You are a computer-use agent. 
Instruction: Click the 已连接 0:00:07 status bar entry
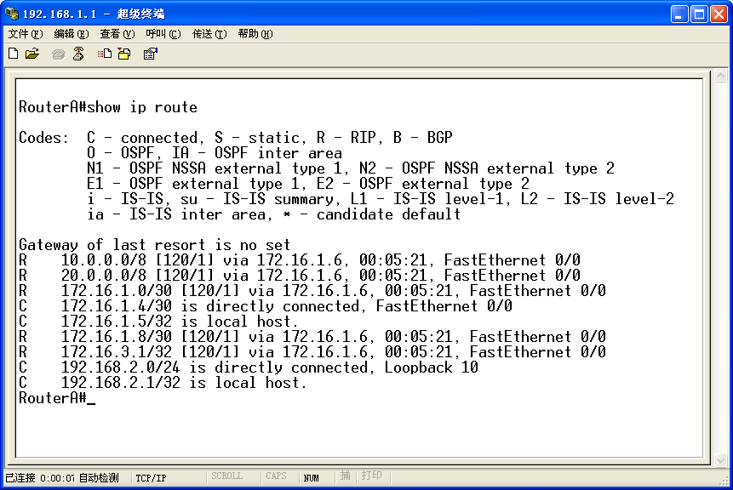40,478
